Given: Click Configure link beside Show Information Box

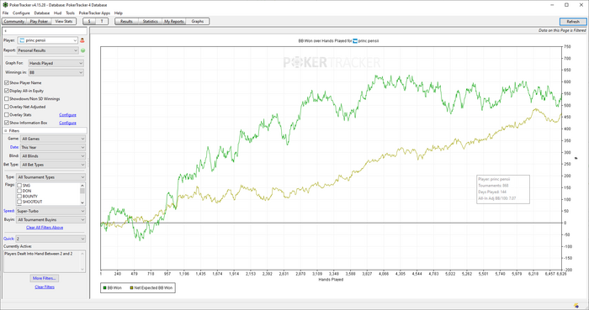Looking at the screenshot, I should click(67, 123).
